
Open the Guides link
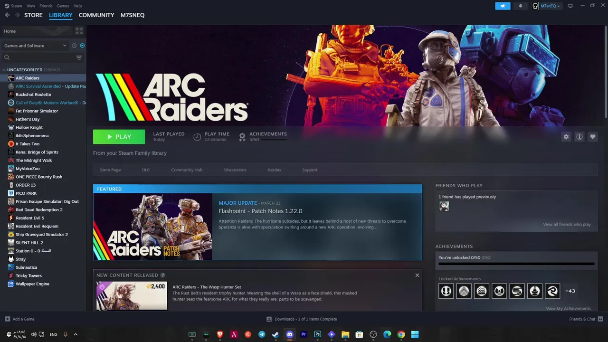[x=274, y=170]
